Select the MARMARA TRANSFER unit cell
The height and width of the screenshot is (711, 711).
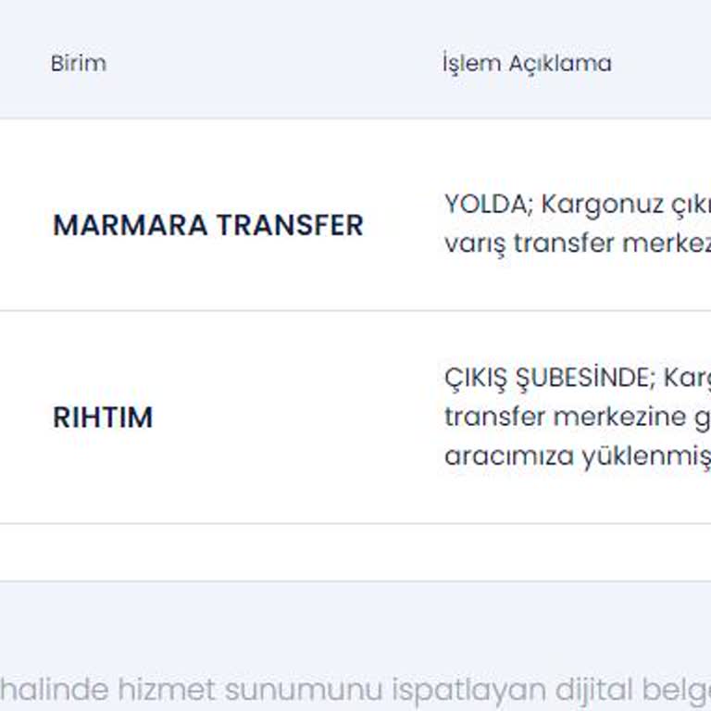click(208, 225)
